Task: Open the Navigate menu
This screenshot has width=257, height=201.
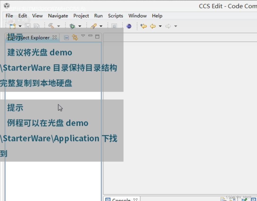Action: 58,16
